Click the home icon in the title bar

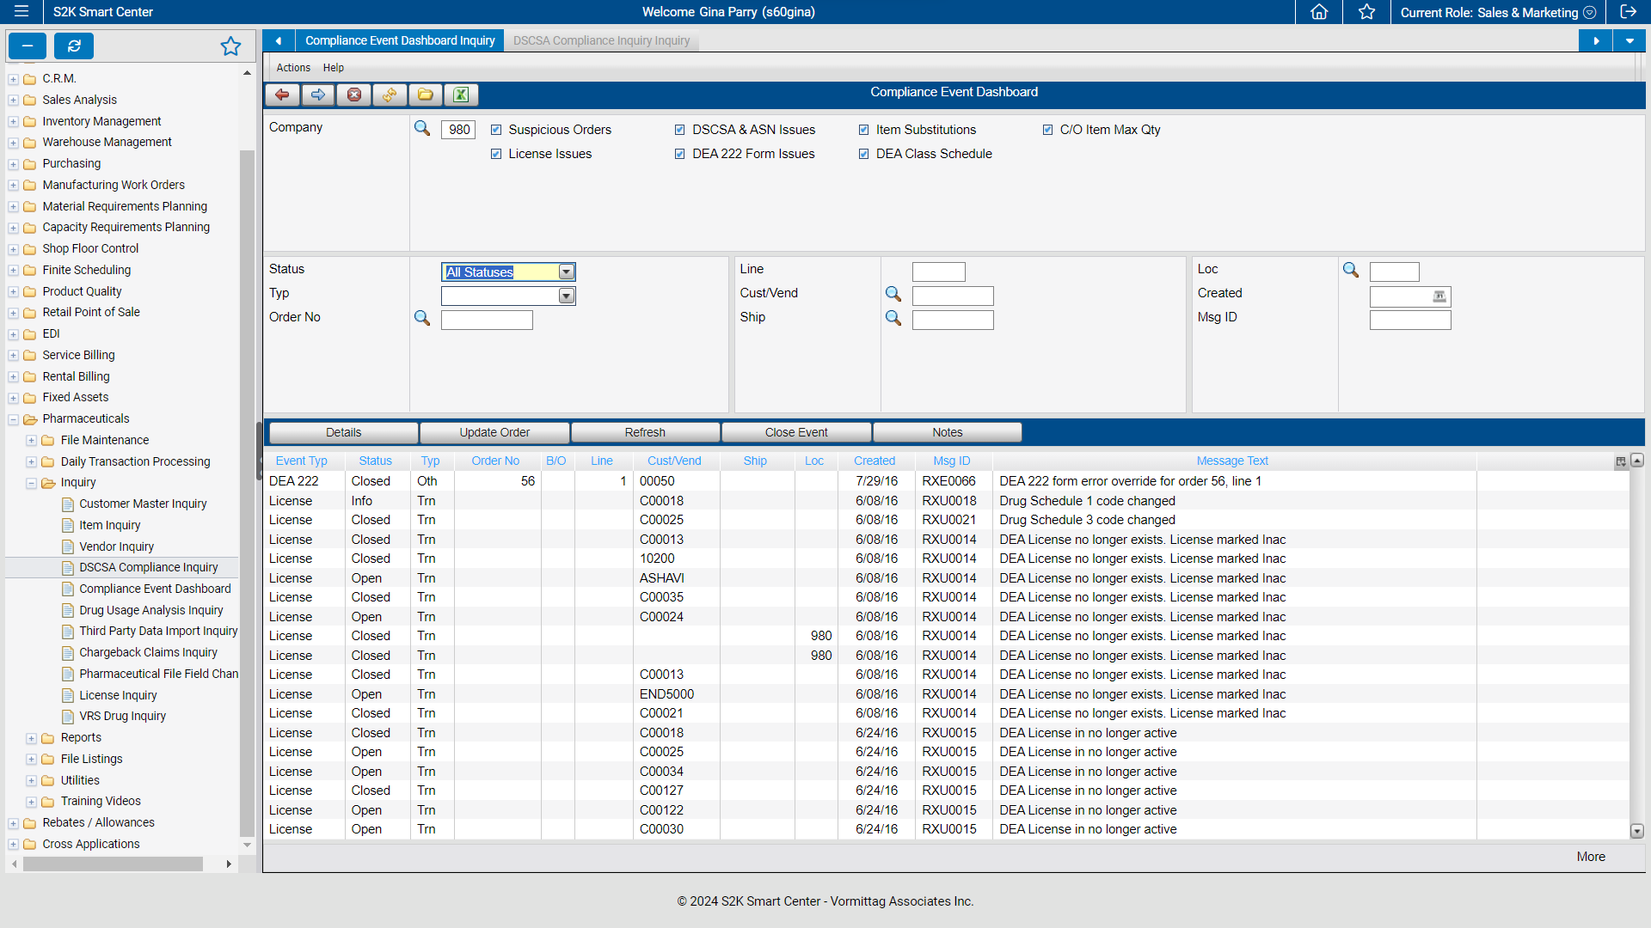point(1318,12)
